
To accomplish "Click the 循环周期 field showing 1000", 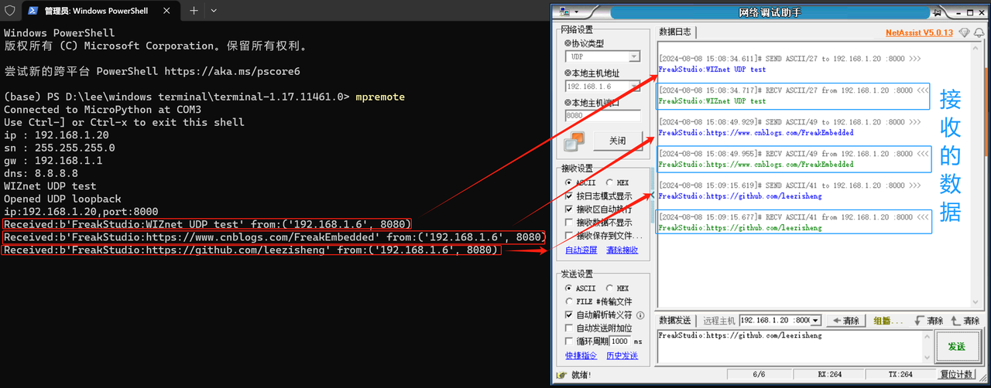I will pos(619,341).
